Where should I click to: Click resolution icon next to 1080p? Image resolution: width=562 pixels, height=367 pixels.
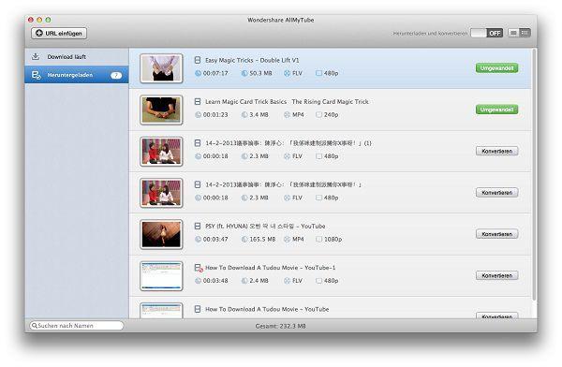(x=318, y=239)
